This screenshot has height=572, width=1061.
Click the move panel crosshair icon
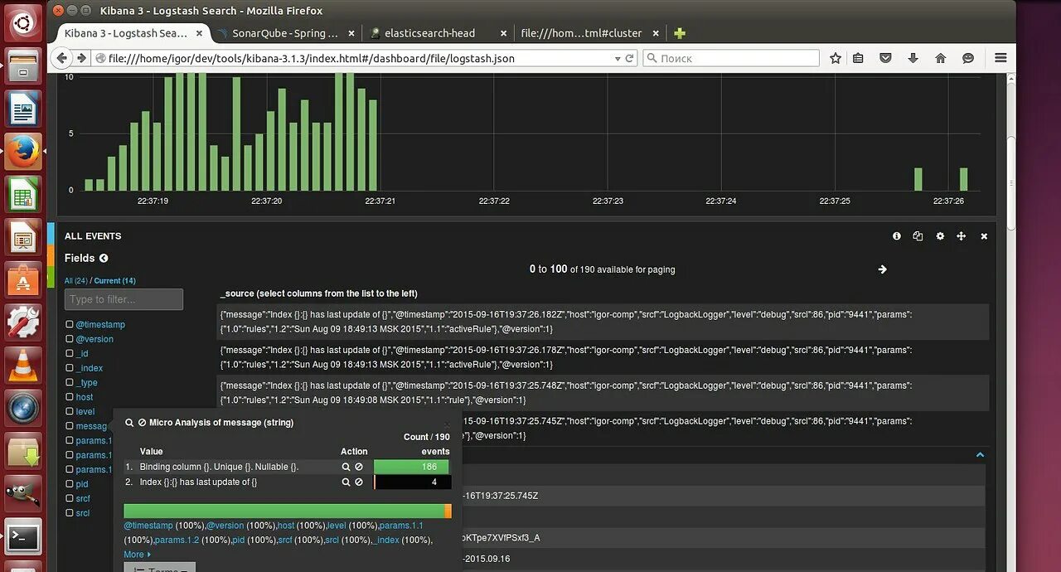click(962, 236)
